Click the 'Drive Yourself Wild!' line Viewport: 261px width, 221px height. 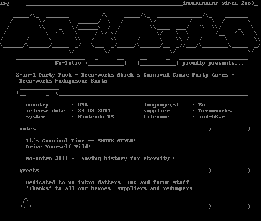point(58,147)
